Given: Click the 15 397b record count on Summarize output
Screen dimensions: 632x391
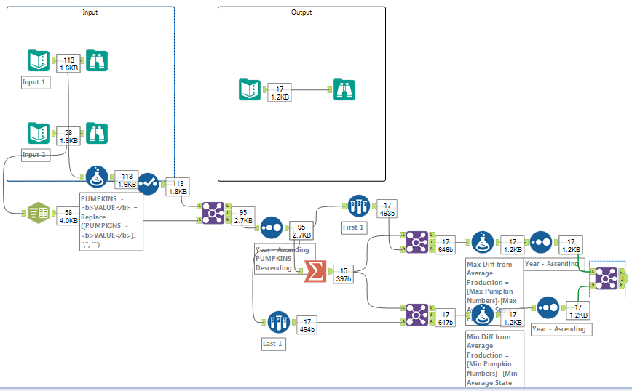Looking at the screenshot, I should [344, 275].
